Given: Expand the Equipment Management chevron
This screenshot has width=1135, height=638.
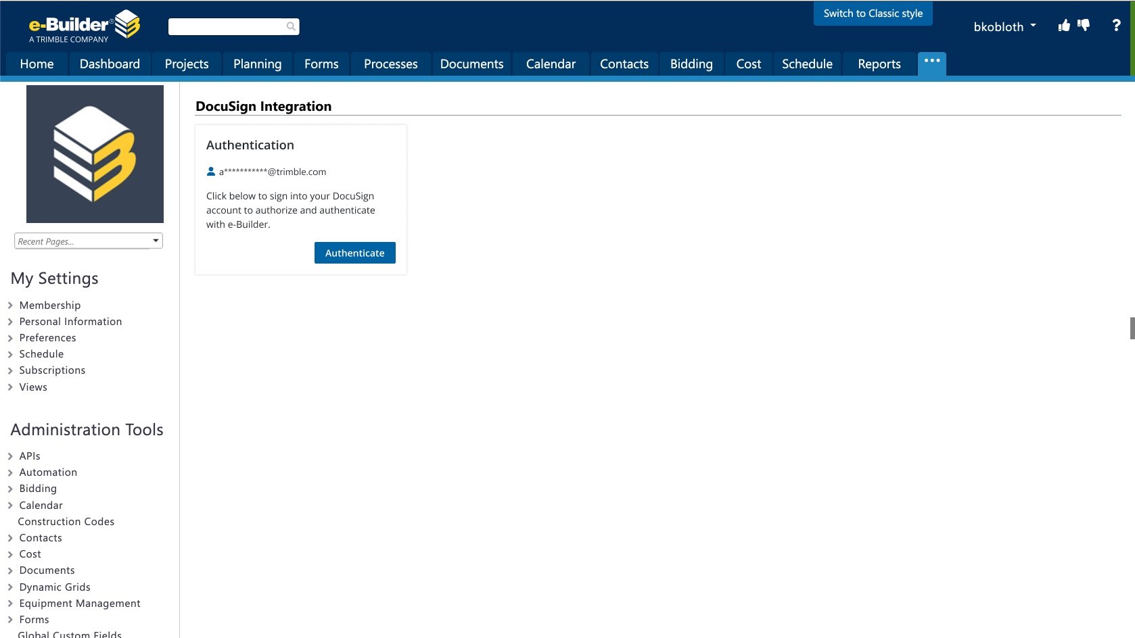Looking at the screenshot, I should pos(10,604).
